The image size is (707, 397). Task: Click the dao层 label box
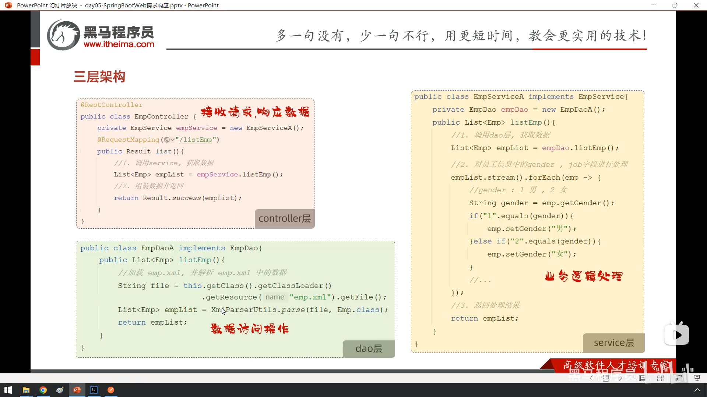point(369,348)
